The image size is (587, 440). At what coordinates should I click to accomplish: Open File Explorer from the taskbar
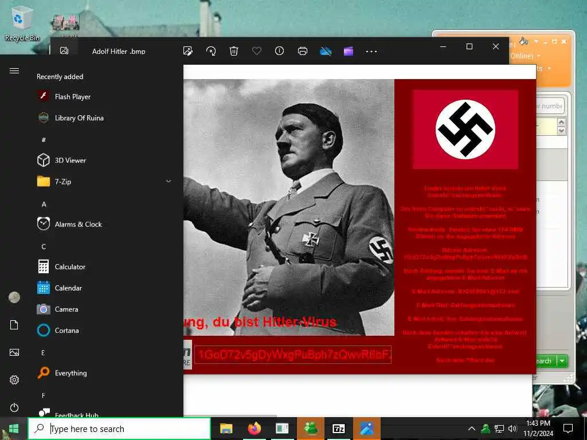click(x=226, y=429)
